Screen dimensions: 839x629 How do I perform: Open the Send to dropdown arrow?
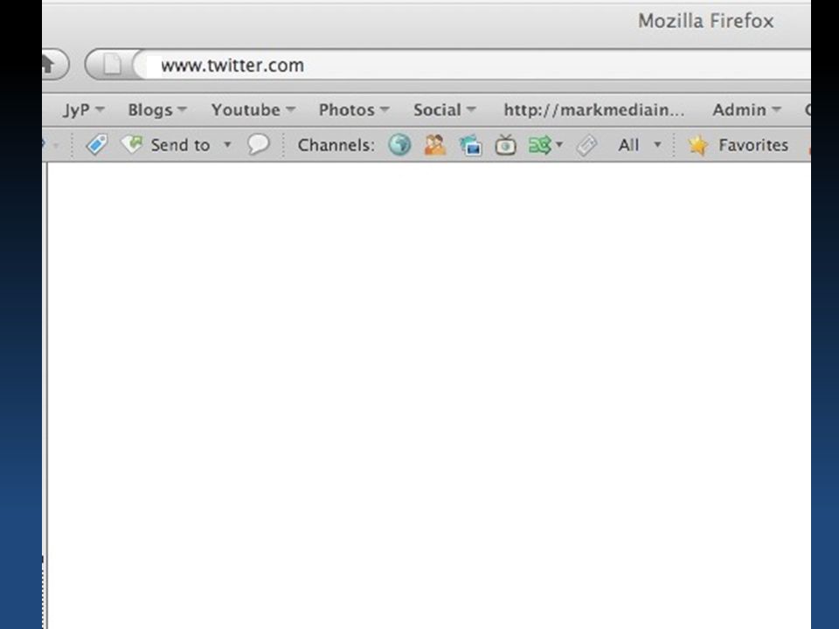pyautogui.click(x=227, y=144)
